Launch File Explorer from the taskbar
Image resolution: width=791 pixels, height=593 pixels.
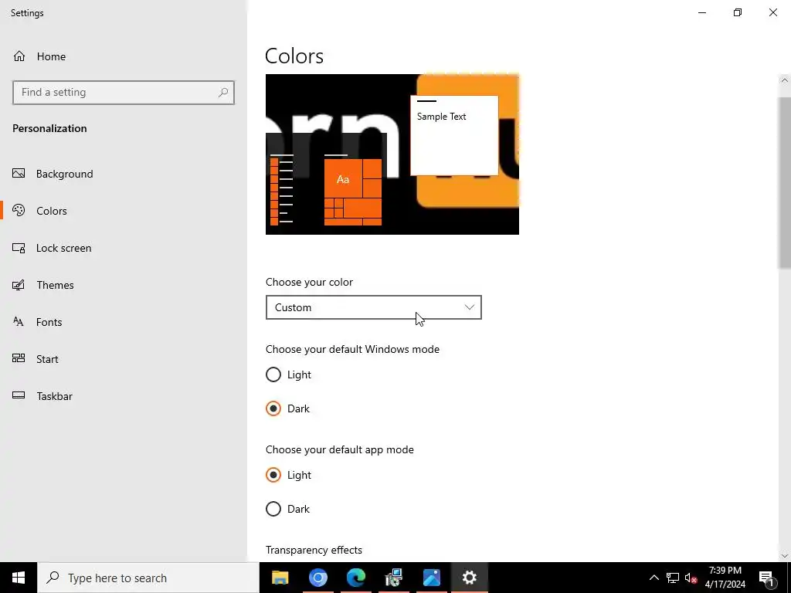(x=280, y=578)
